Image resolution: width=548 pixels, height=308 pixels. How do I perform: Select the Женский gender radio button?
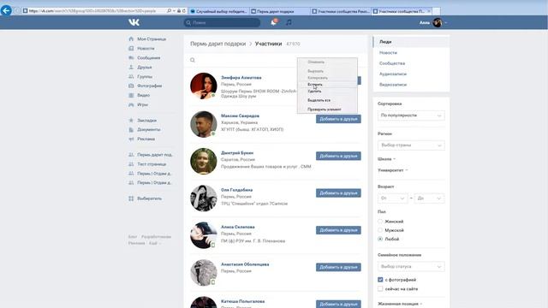point(380,222)
